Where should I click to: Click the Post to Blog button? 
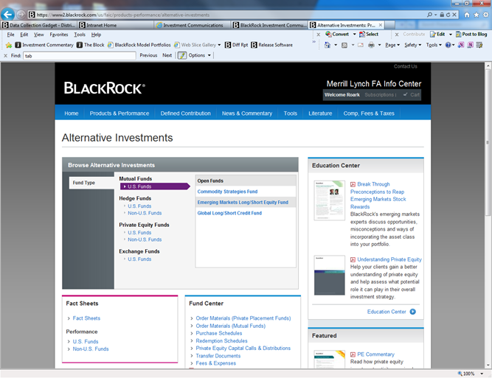point(471,34)
